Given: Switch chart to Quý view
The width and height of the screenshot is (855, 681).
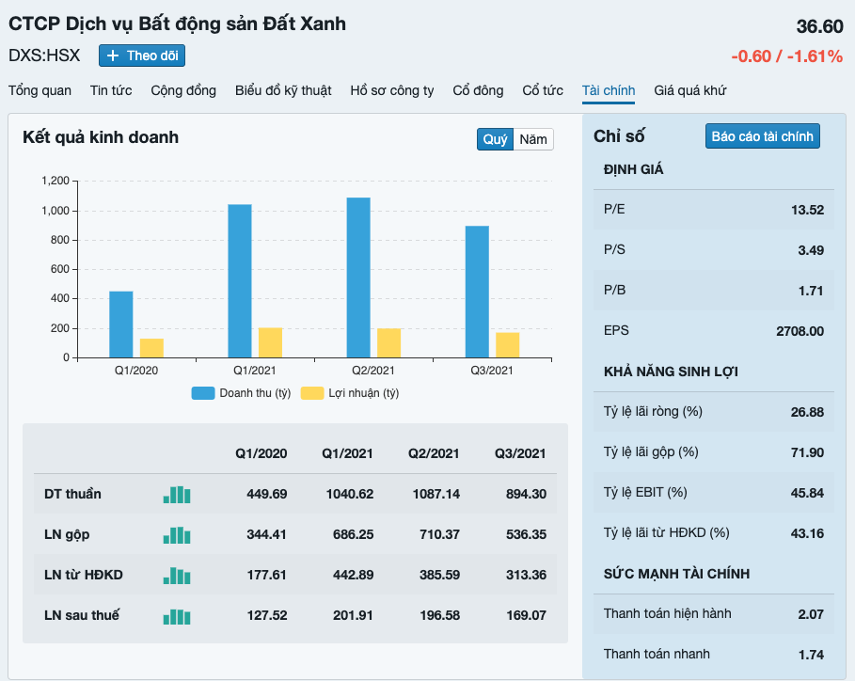Looking at the screenshot, I should point(495,139).
